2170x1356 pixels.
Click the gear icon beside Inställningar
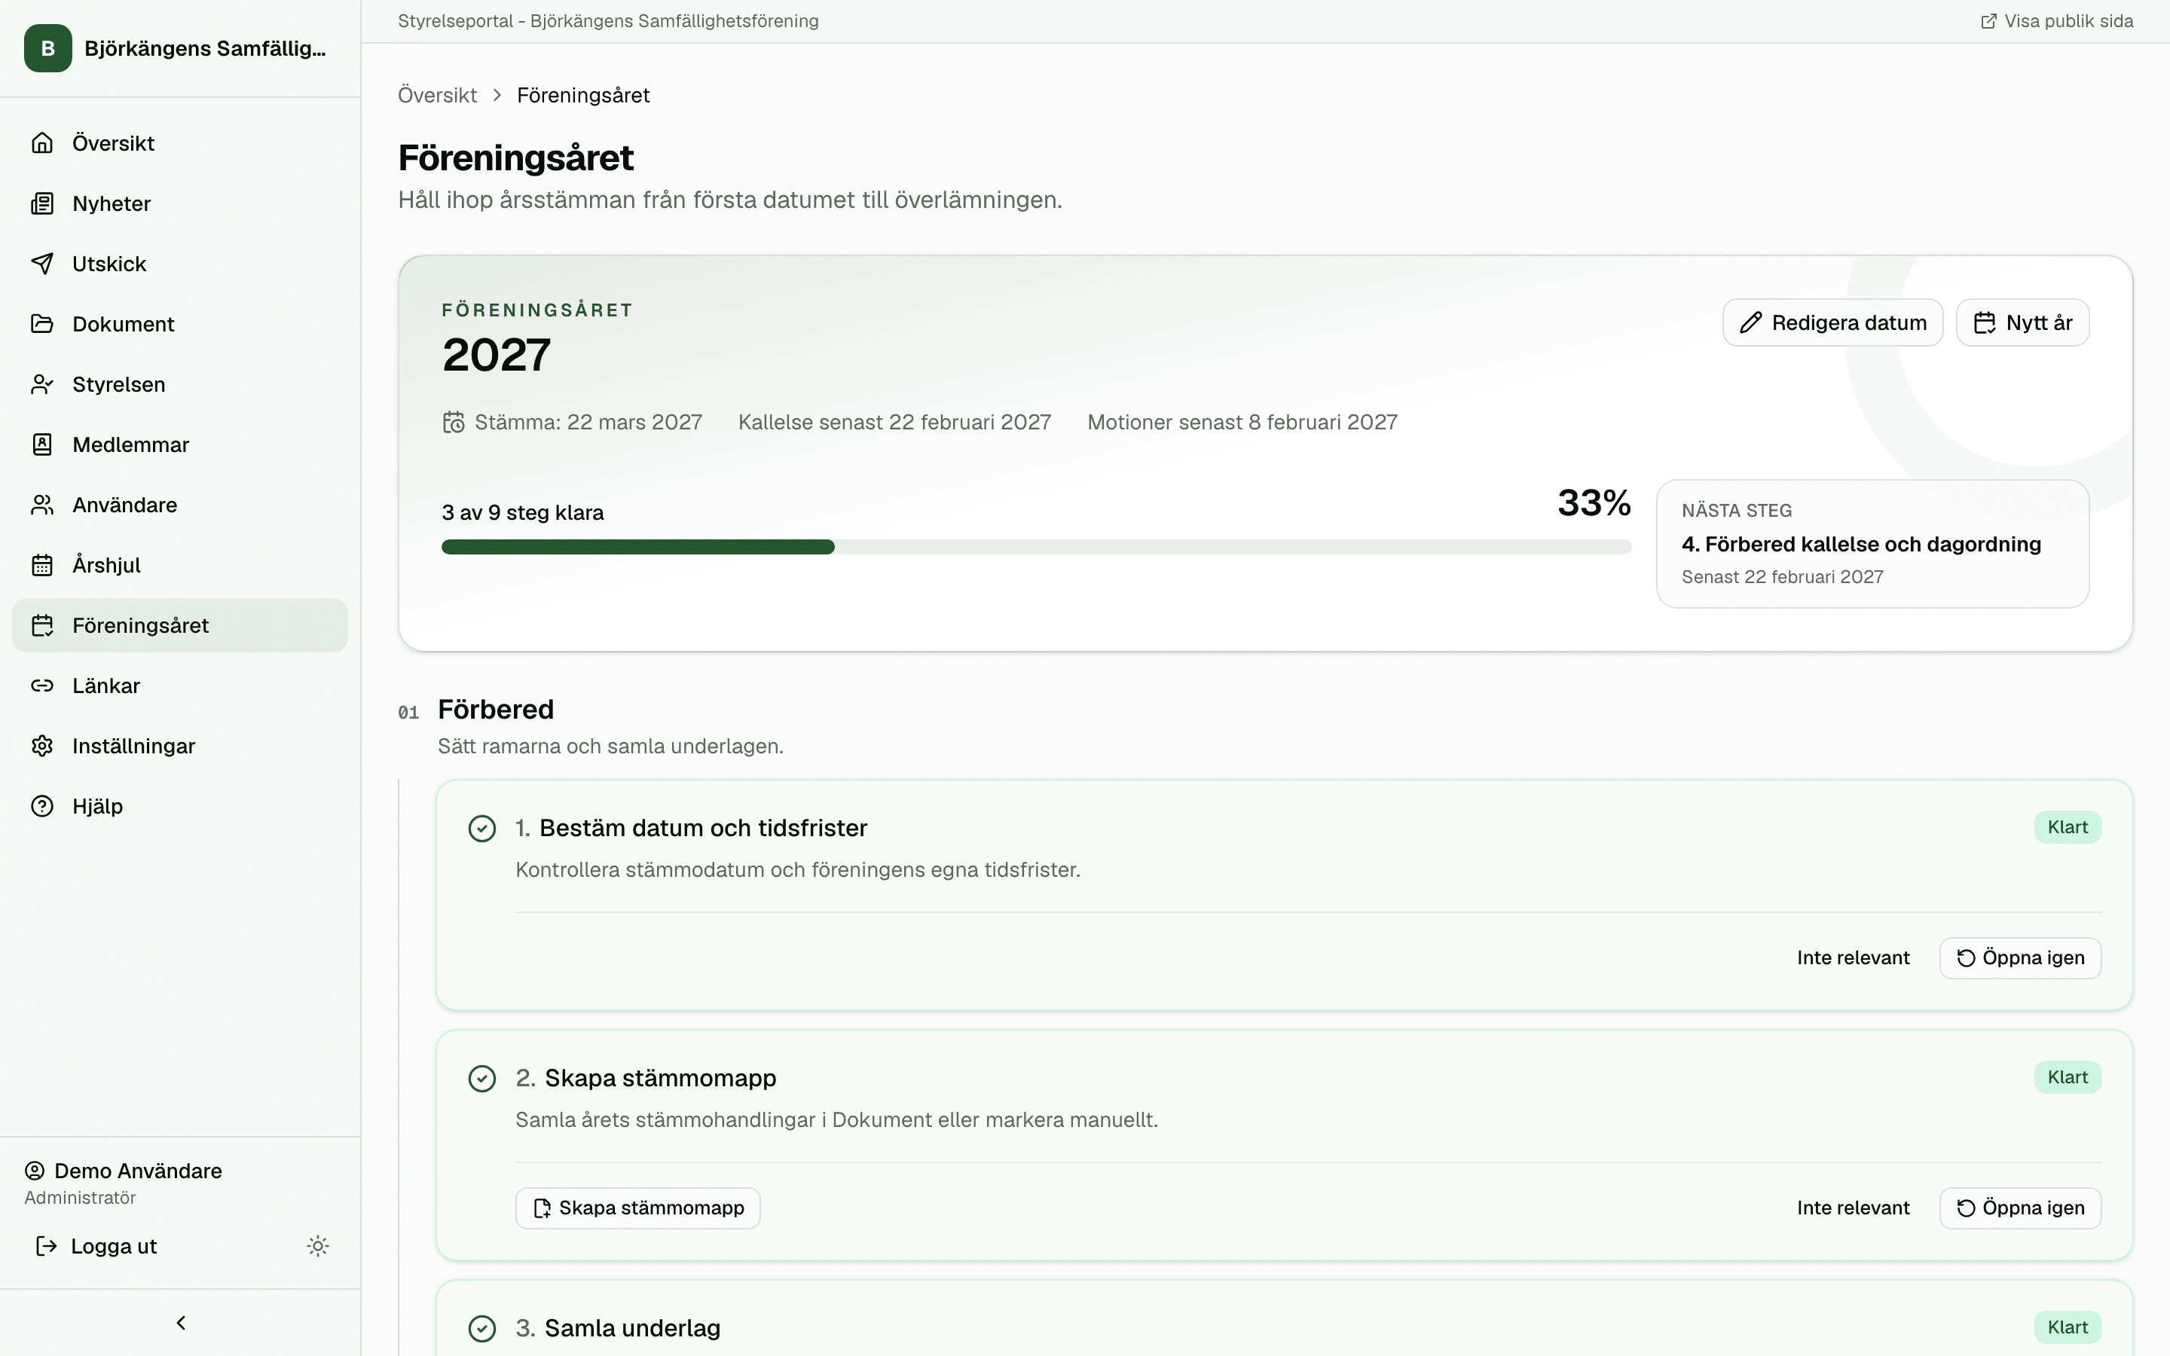coord(42,746)
